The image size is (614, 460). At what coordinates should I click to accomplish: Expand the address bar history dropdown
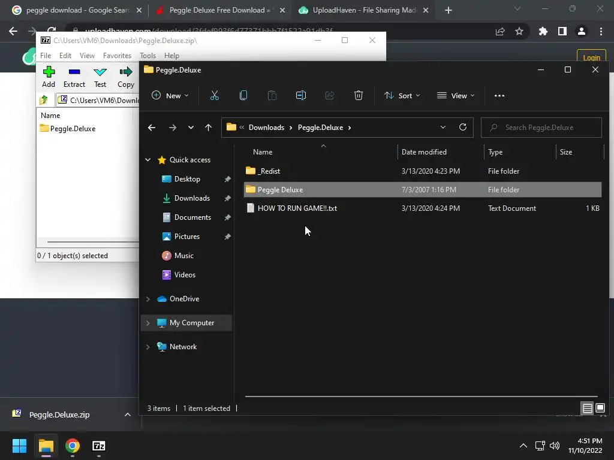tap(443, 127)
